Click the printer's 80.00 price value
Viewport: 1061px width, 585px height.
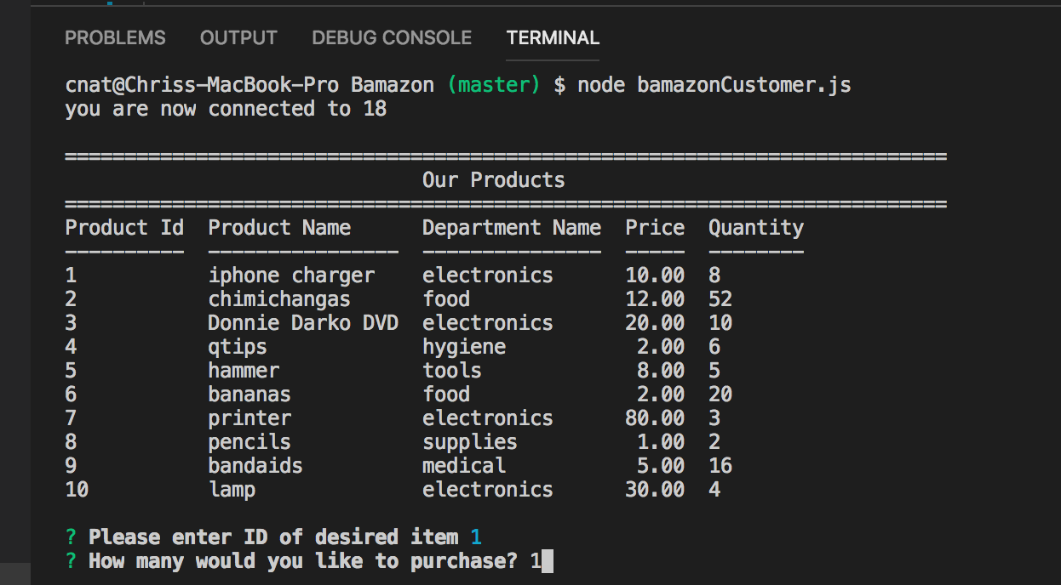[654, 418]
